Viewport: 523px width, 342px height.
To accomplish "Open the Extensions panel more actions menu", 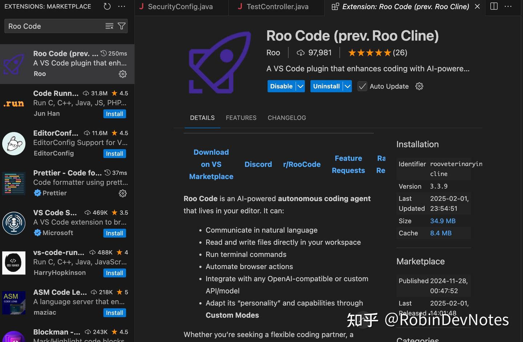I will [x=122, y=6].
